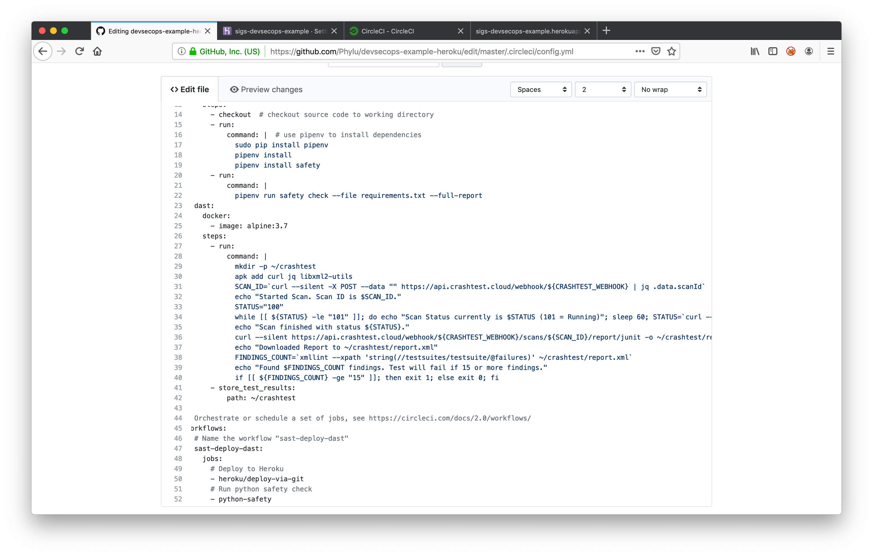
Task: Switch to the Preview changes tab
Action: tap(266, 89)
